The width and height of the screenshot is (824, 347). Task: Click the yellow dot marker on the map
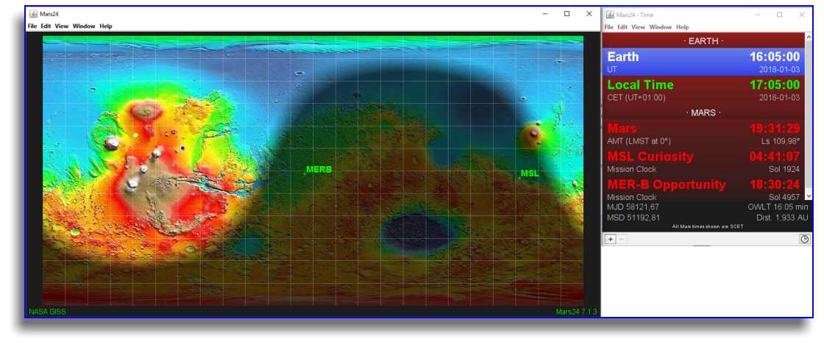[x=136, y=135]
